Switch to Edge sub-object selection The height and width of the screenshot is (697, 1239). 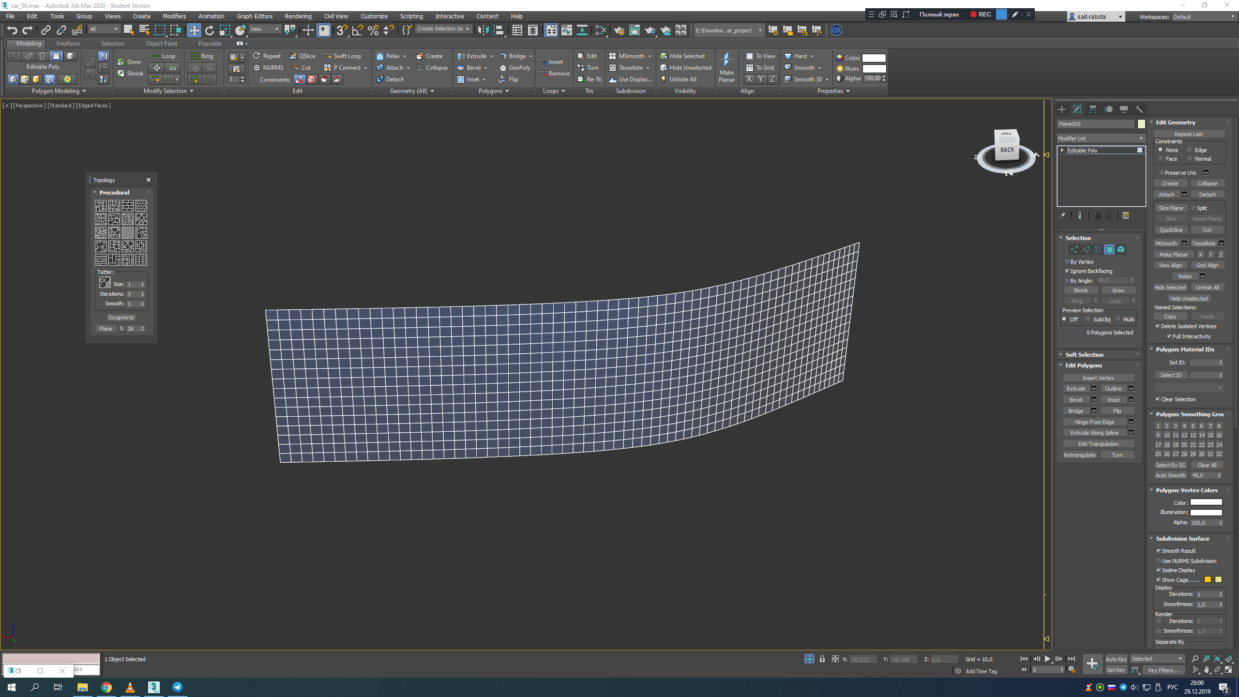1086,250
